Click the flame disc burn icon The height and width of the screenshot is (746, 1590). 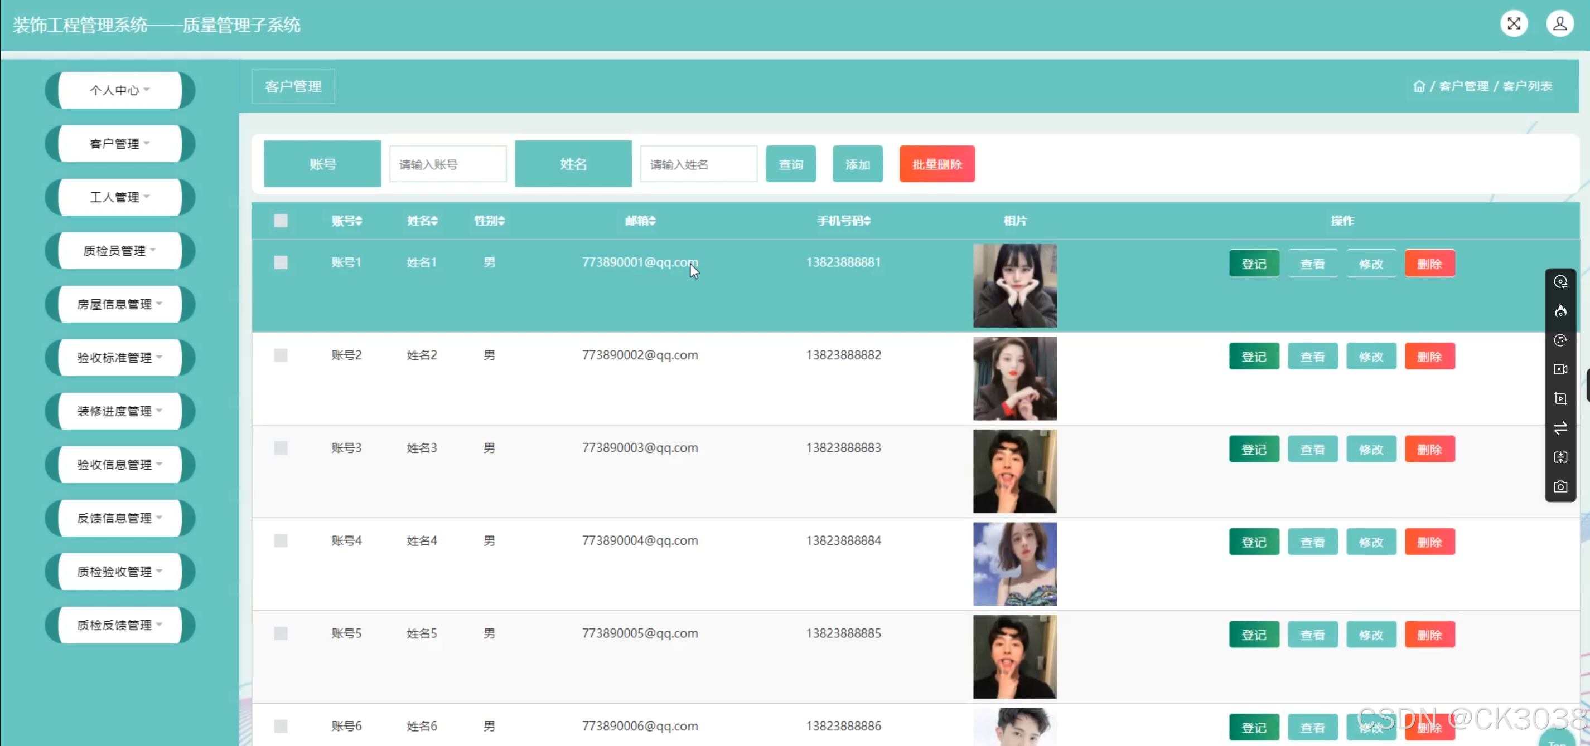pyautogui.click(x=1560, y=311)
